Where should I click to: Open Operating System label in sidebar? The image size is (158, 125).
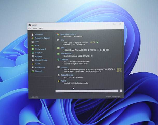tap(42, 38)
